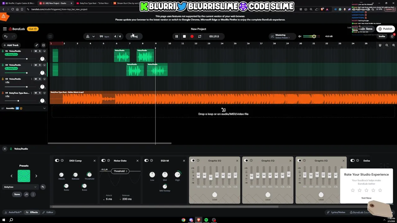Bypass the Noise Gate effect
This screenshot has width=397, height=223.
104,161
